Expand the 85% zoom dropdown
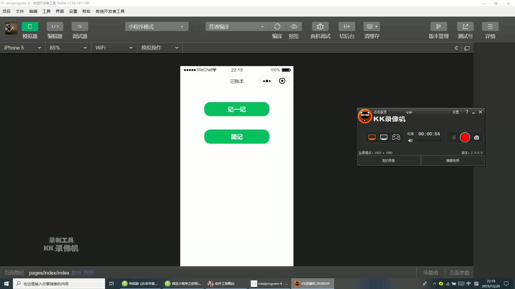The image size is (515, 289). pos(68,48)
